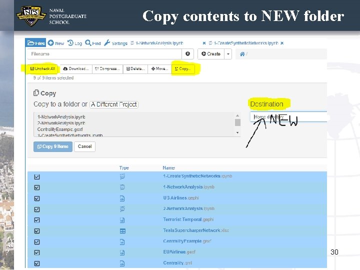Screen dimensions: 360x270
Task: Click notebook icon for 1-CreateSyntheticNetworks.ipynb
Action: pos(122,176)
